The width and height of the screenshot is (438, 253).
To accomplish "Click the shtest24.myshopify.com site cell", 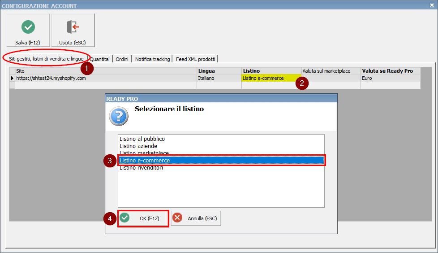I will click(x=51, y=79).
